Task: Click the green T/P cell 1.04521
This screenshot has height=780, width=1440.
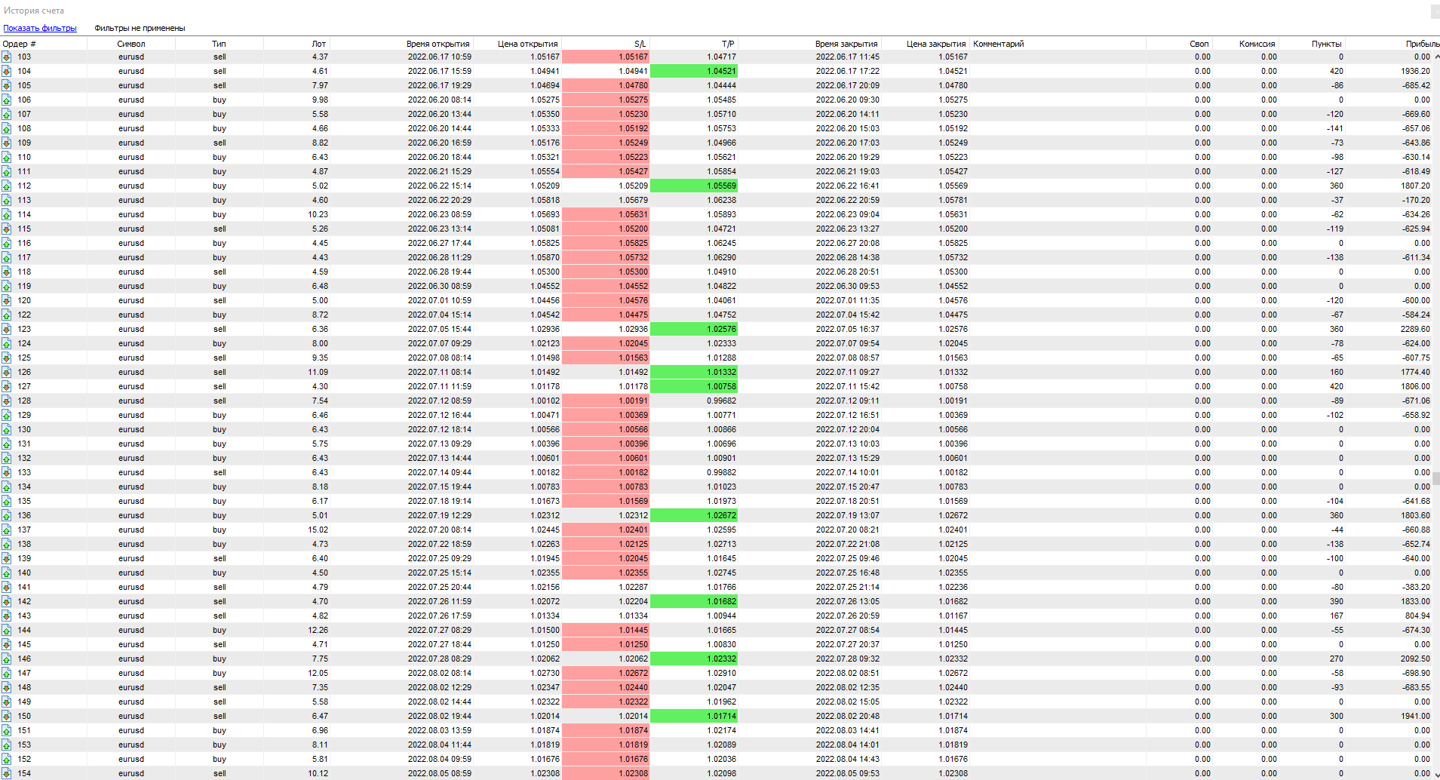Action: click(694, 71)
